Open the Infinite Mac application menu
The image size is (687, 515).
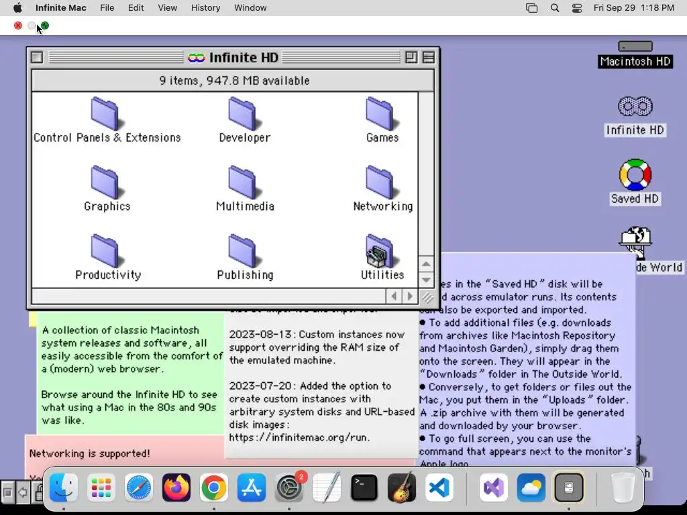pyautogui.click(x=61, y=8)
